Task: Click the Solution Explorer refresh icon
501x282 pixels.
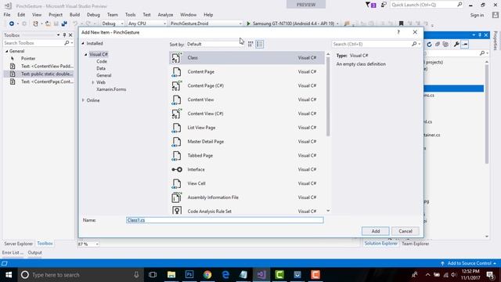Action: pos(429,45)
